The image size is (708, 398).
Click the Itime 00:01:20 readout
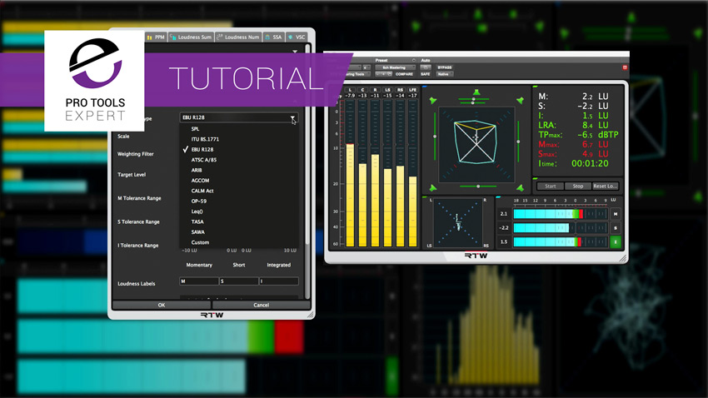point(573,163)
